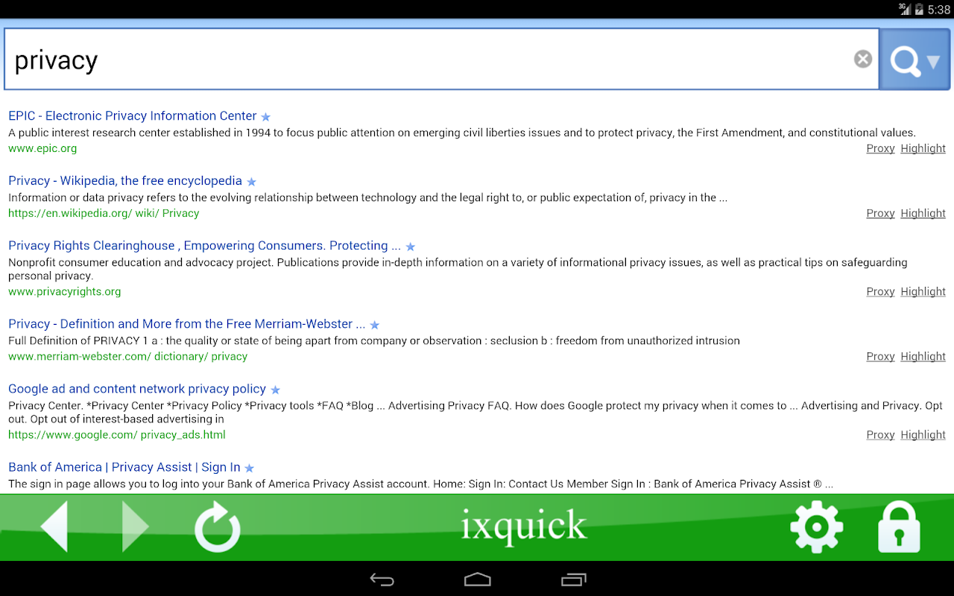Click Highlight for google.com privacy_ads result

click(x=923, y=434)
